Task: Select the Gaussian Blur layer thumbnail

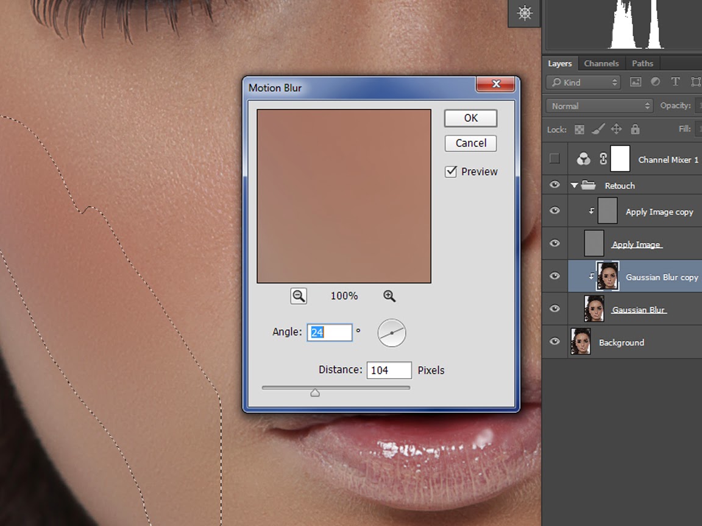Action: pyautogui.click(x=594, y=309)
